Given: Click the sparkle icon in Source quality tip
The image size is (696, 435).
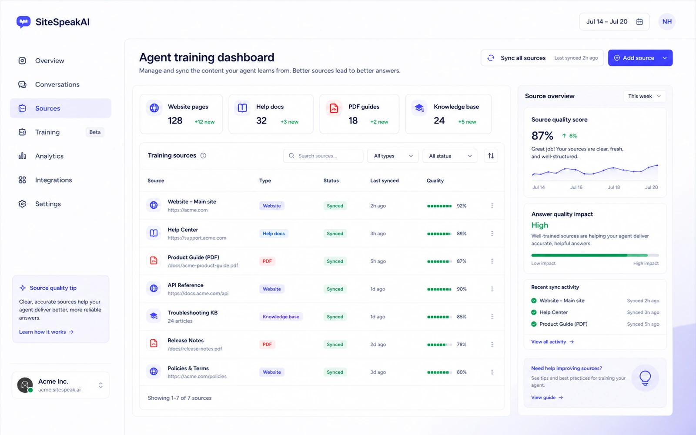Looking at the screenshot, I should pyautogui.click(x=23, y=288).
